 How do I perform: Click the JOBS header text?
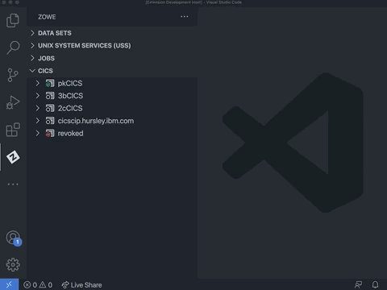pyautogui.click(x=46, y=58)
